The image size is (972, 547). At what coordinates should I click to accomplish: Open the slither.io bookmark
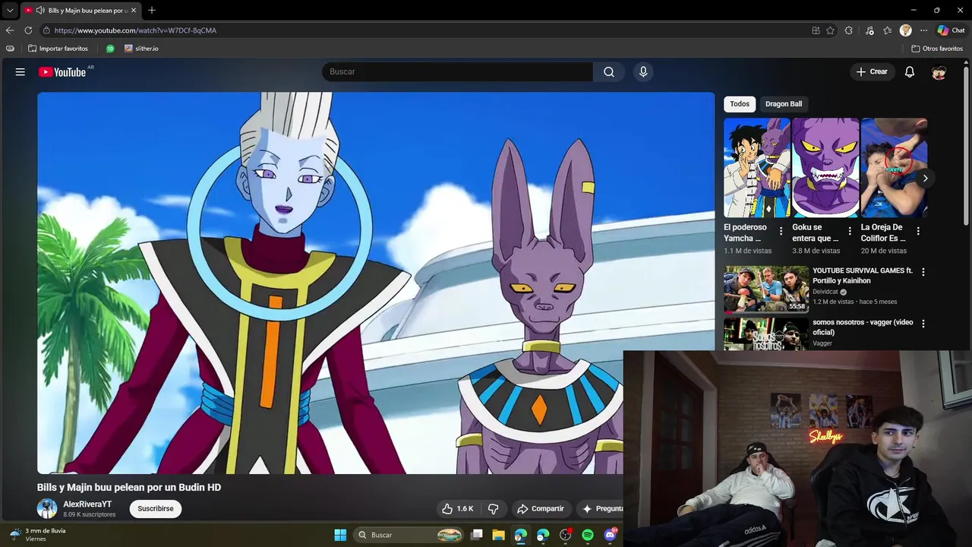point(141,49)
